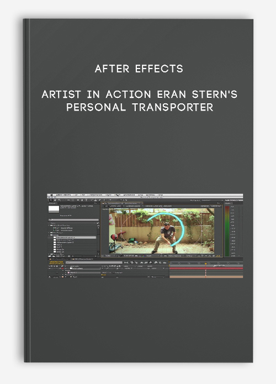The height and width of the screenshot is (384, 276).
Task: Select the Hand tool
Action: (x=55, y=200)
